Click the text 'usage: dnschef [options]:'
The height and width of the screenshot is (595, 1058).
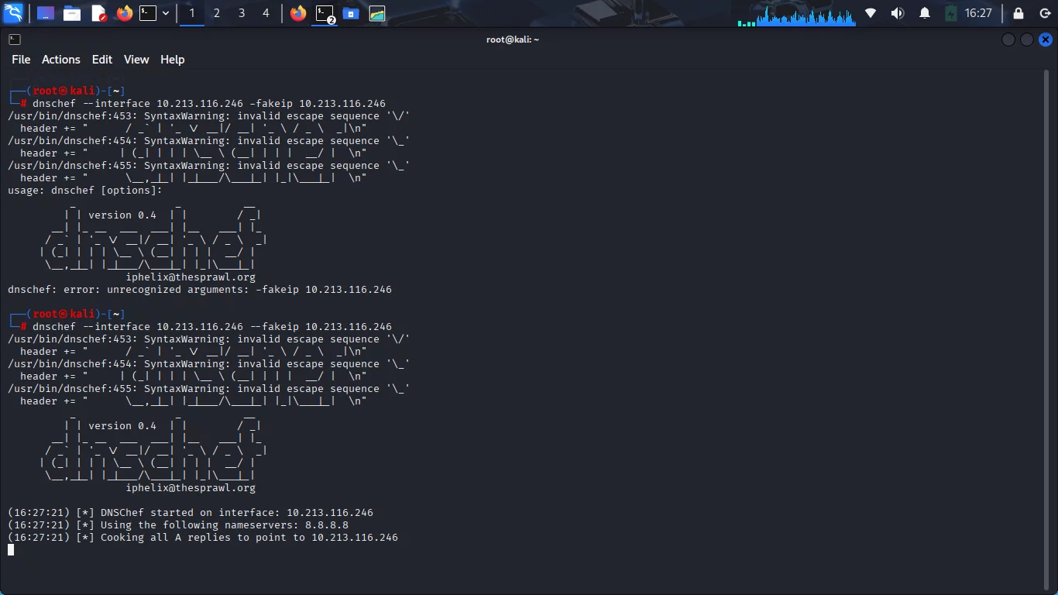click(x=85, y=191)
